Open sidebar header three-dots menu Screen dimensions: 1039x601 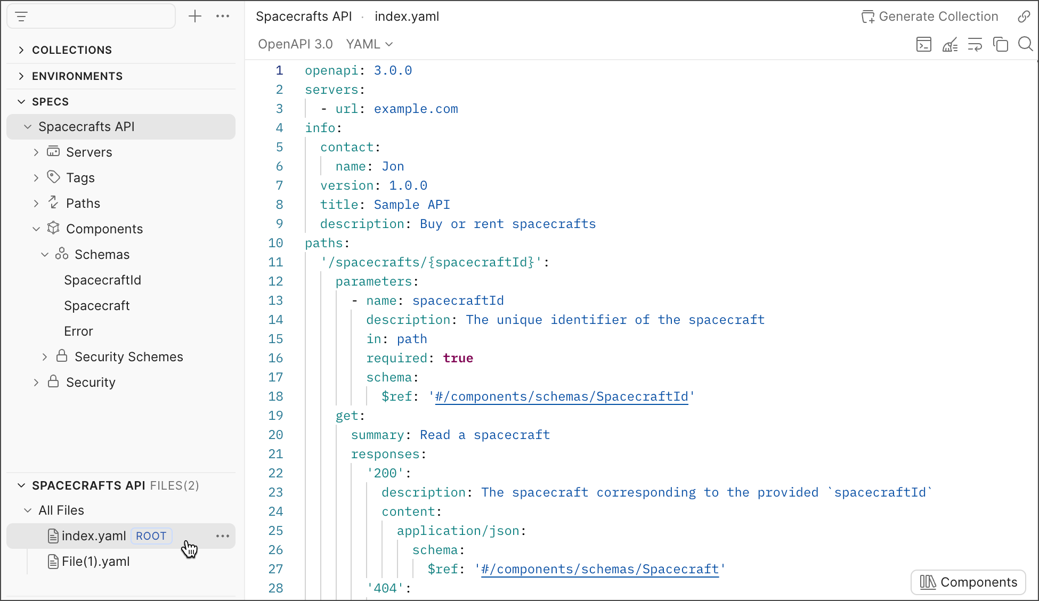(223, 17)
